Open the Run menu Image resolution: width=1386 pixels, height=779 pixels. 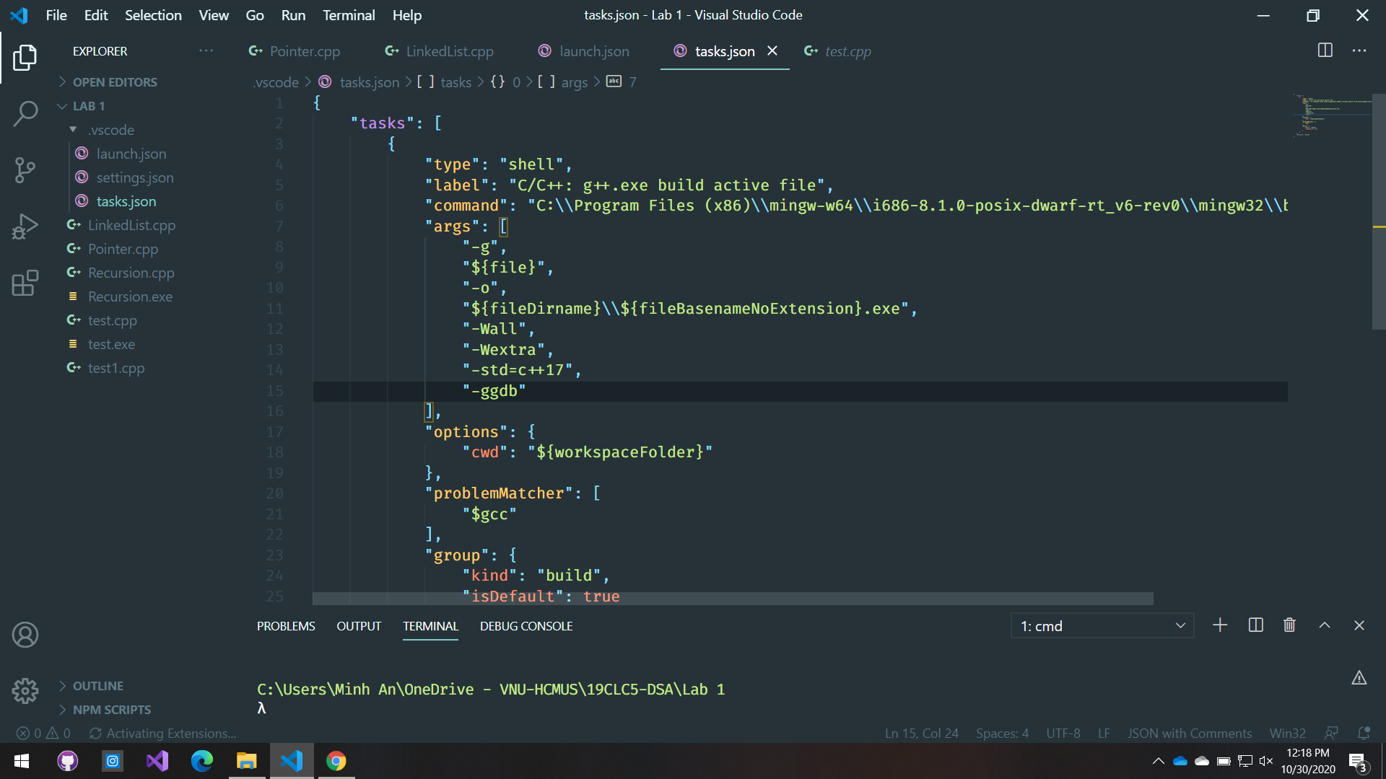click(x=293, y=15)
